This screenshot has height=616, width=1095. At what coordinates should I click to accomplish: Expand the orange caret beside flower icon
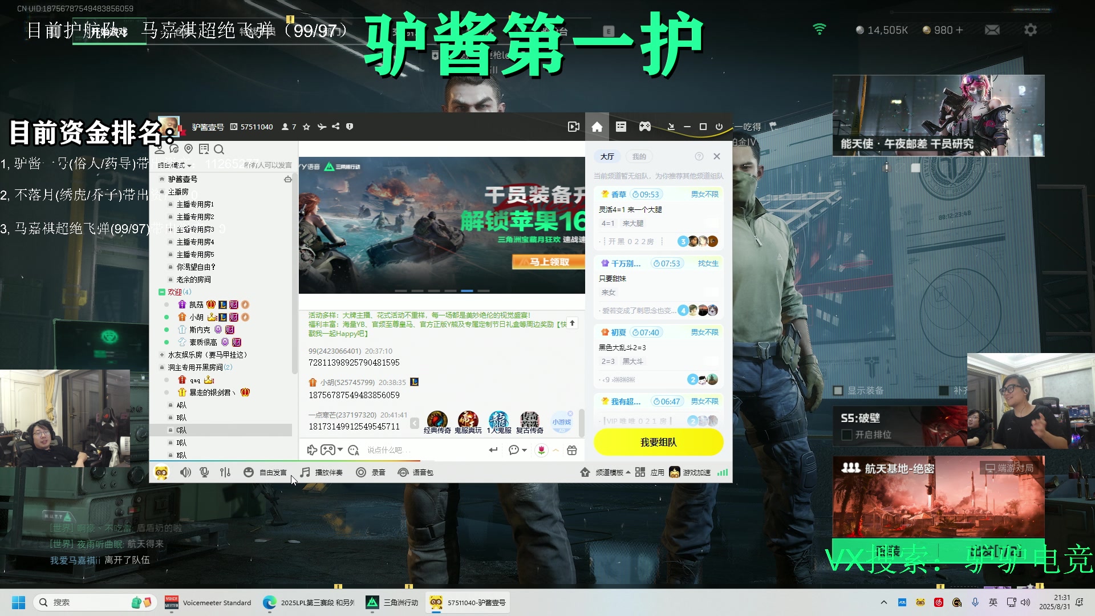click(x=555, y=451)
